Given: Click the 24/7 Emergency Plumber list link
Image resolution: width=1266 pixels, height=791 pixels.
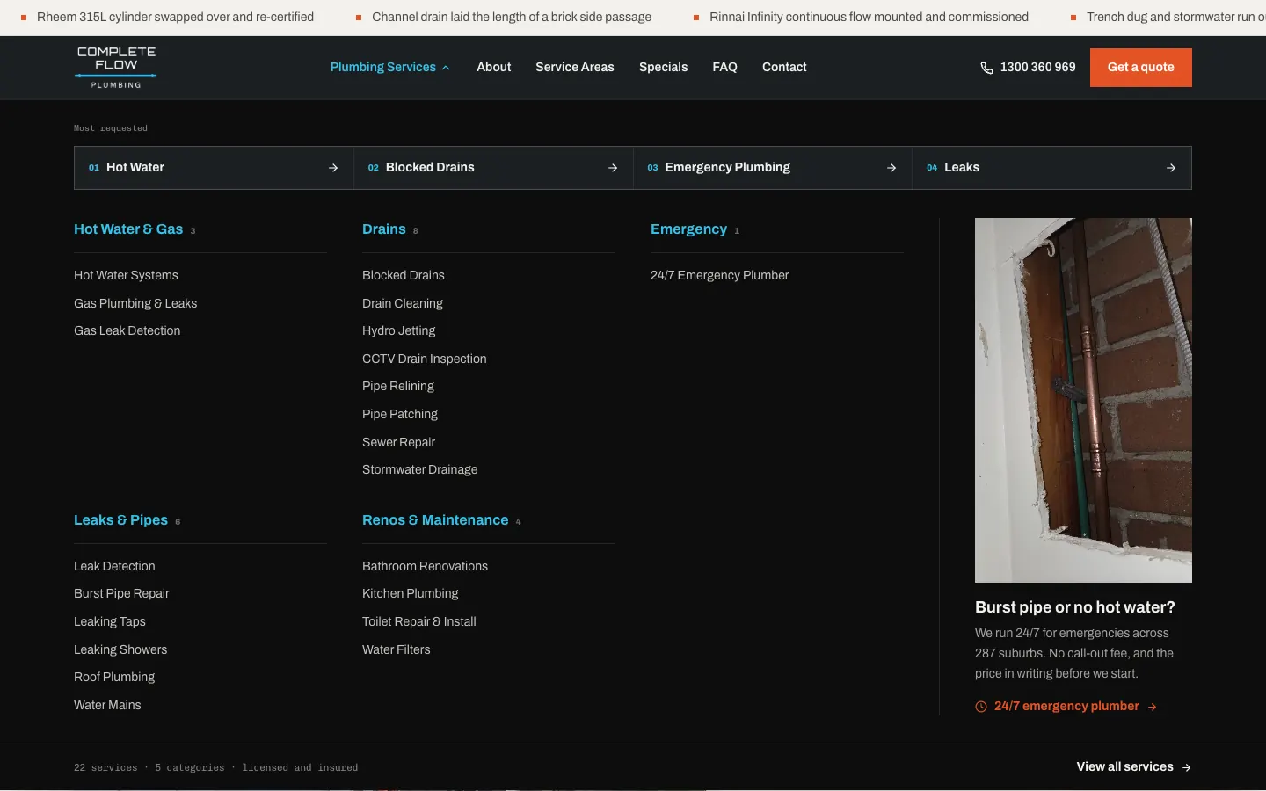Looking at the screenshot, I should 719,275.
